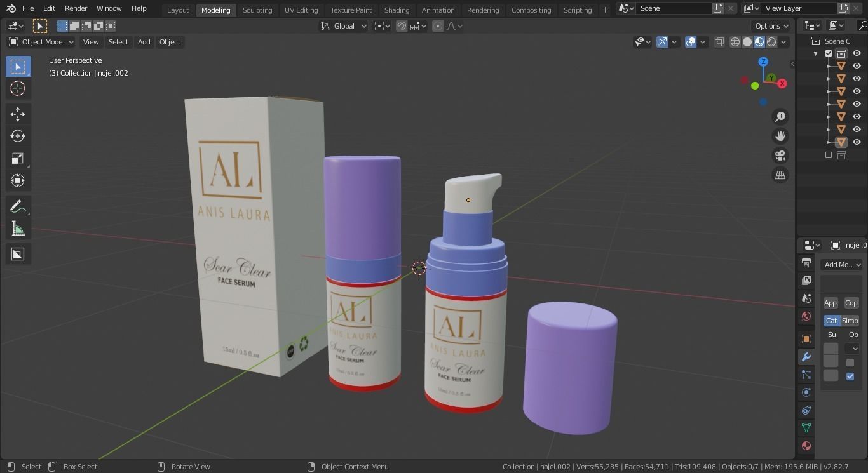Open the Add menu in viewport
Viewport: 868px width, 473px height.
point(144,42)
